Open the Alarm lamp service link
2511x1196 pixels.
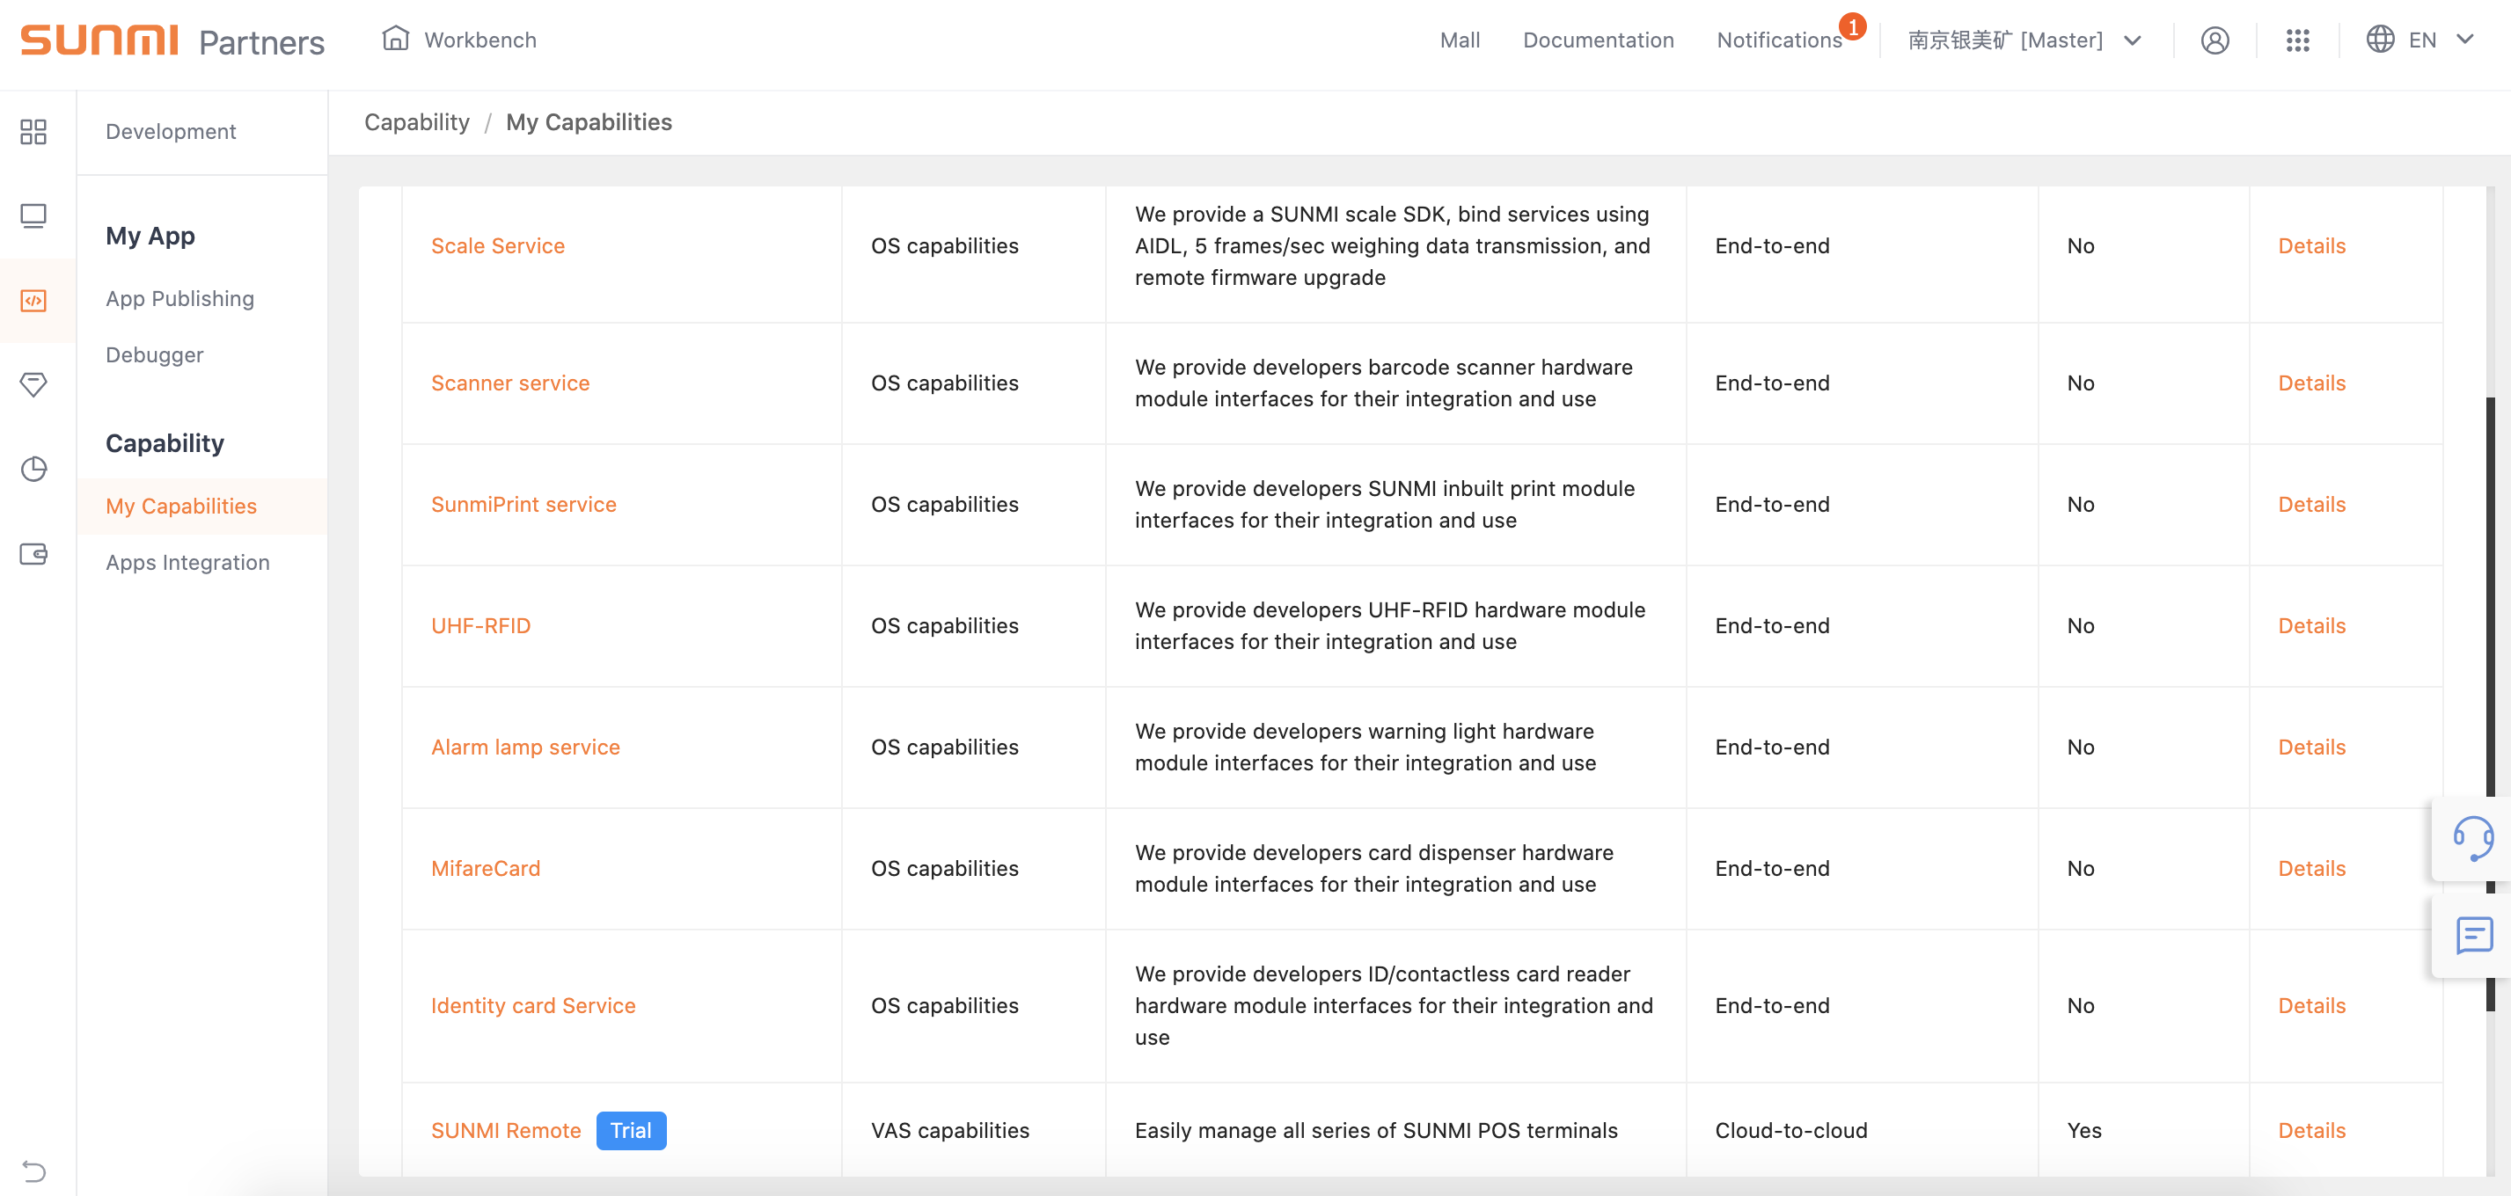[525, 747]
